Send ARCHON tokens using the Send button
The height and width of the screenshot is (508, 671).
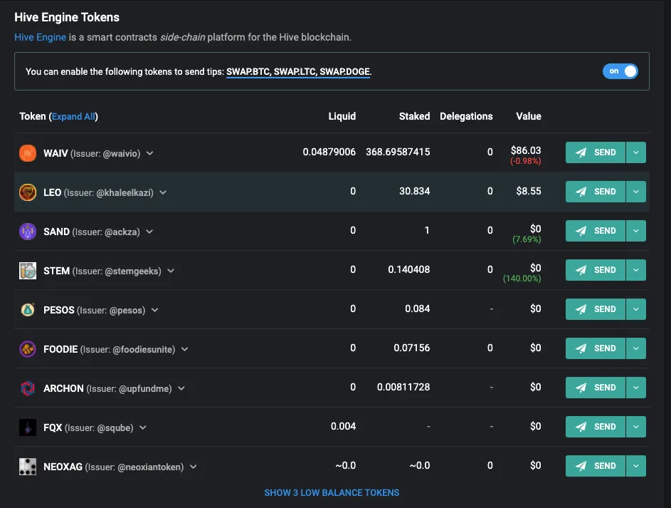596,388
